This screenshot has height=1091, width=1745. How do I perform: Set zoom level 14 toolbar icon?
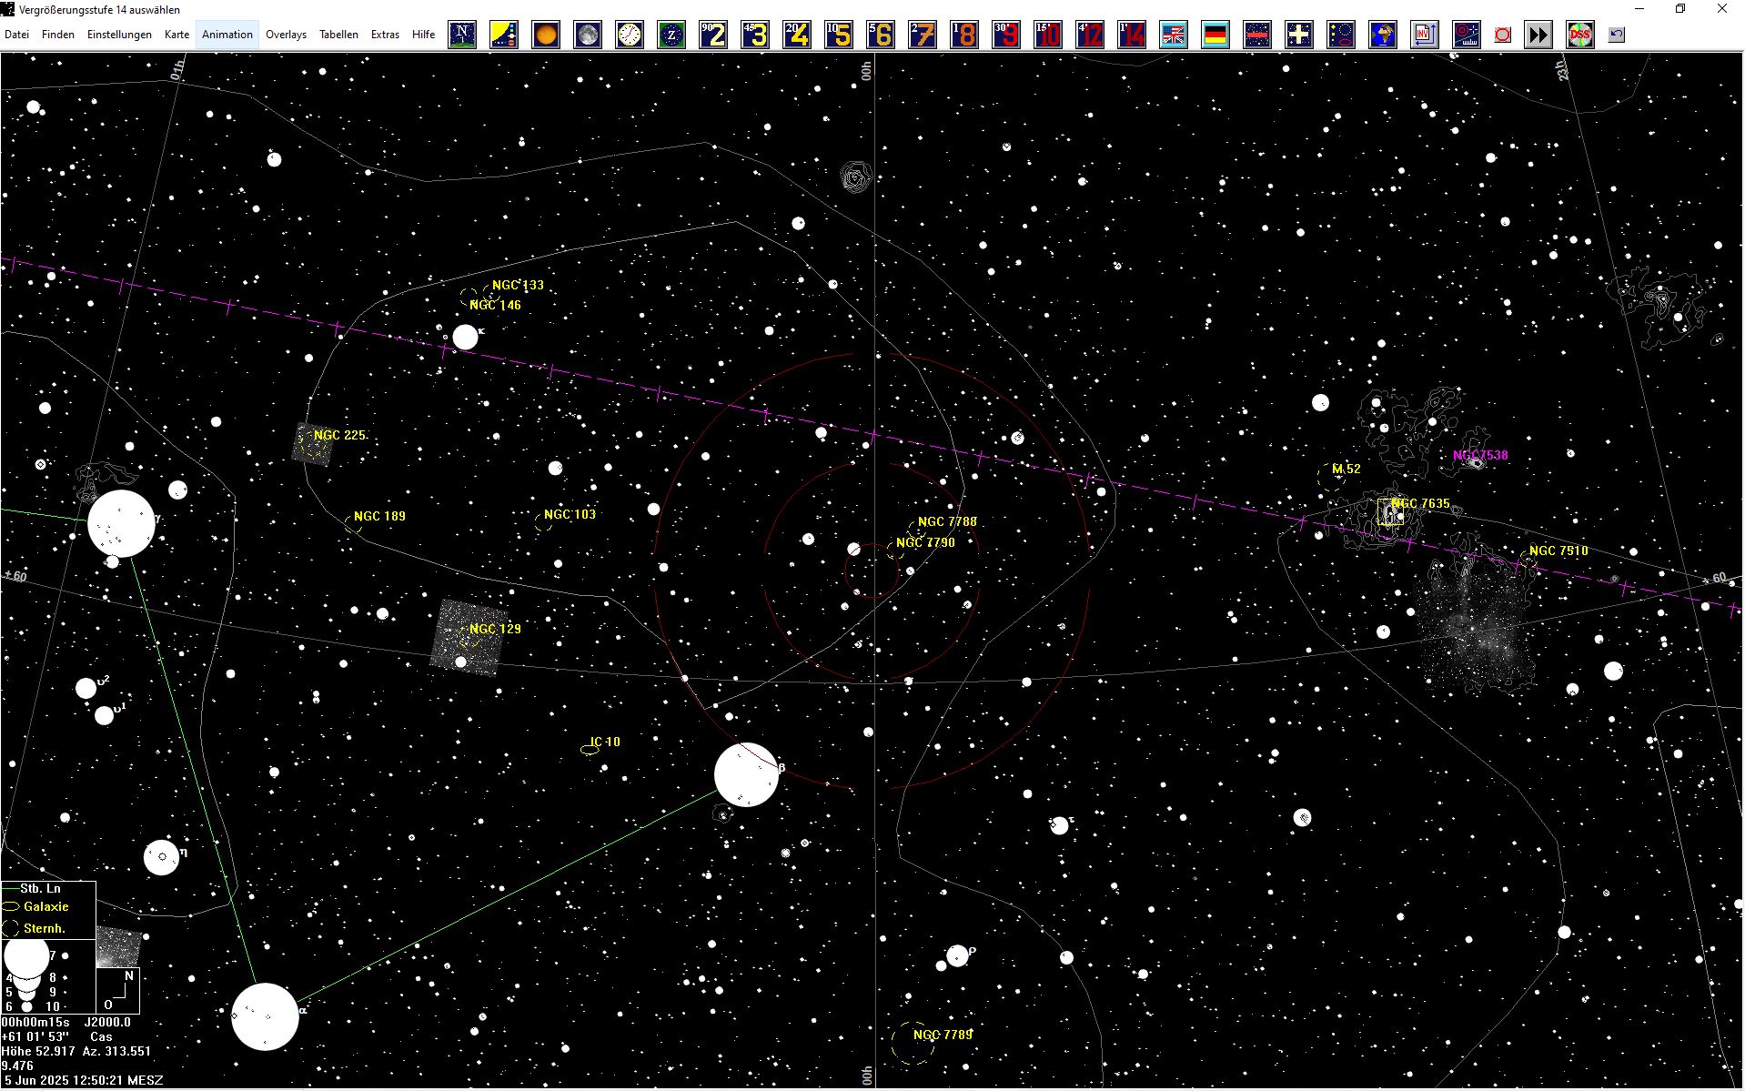click(x=1132, y=35)
